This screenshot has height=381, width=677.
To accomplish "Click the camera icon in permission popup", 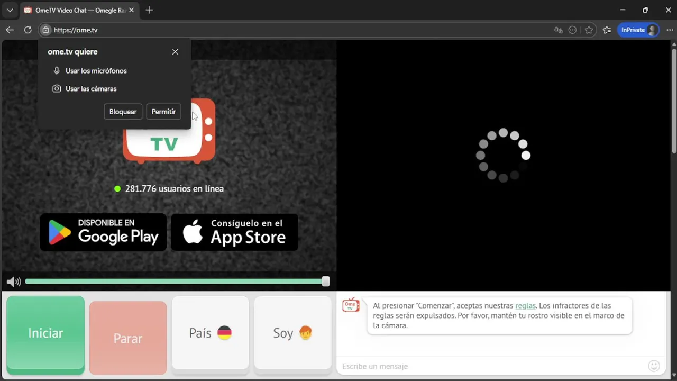I will tap(57, 89).
